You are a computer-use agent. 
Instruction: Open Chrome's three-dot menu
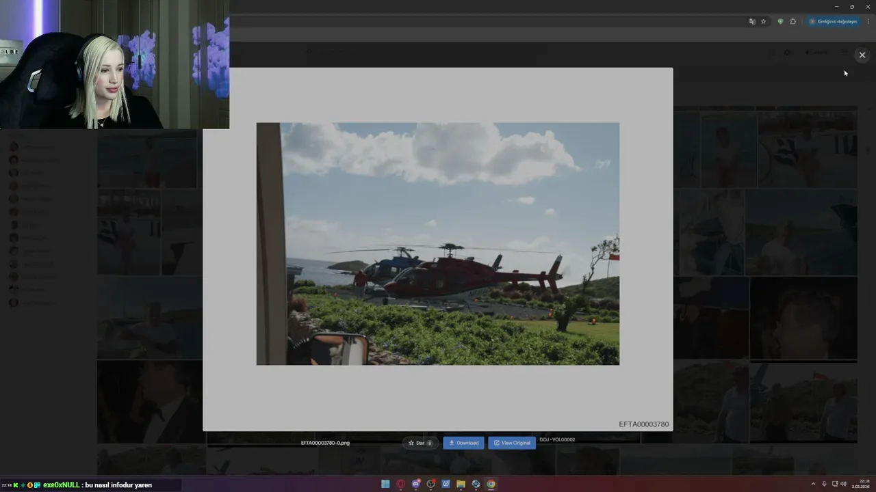pyautogui.click(x=867, y=21)
